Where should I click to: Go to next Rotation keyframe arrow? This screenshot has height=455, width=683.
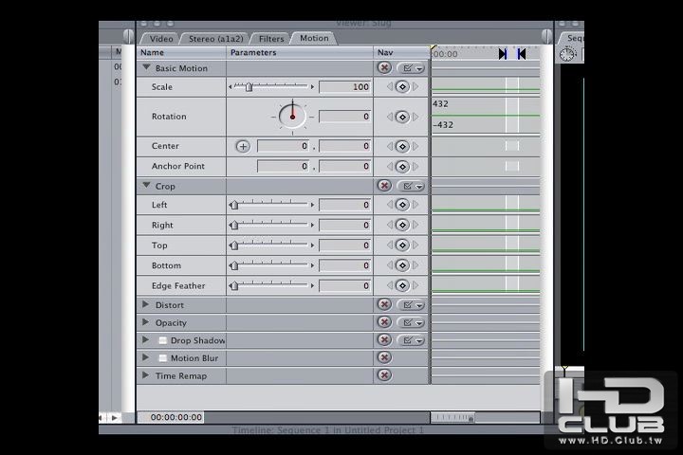pos(415,117)
